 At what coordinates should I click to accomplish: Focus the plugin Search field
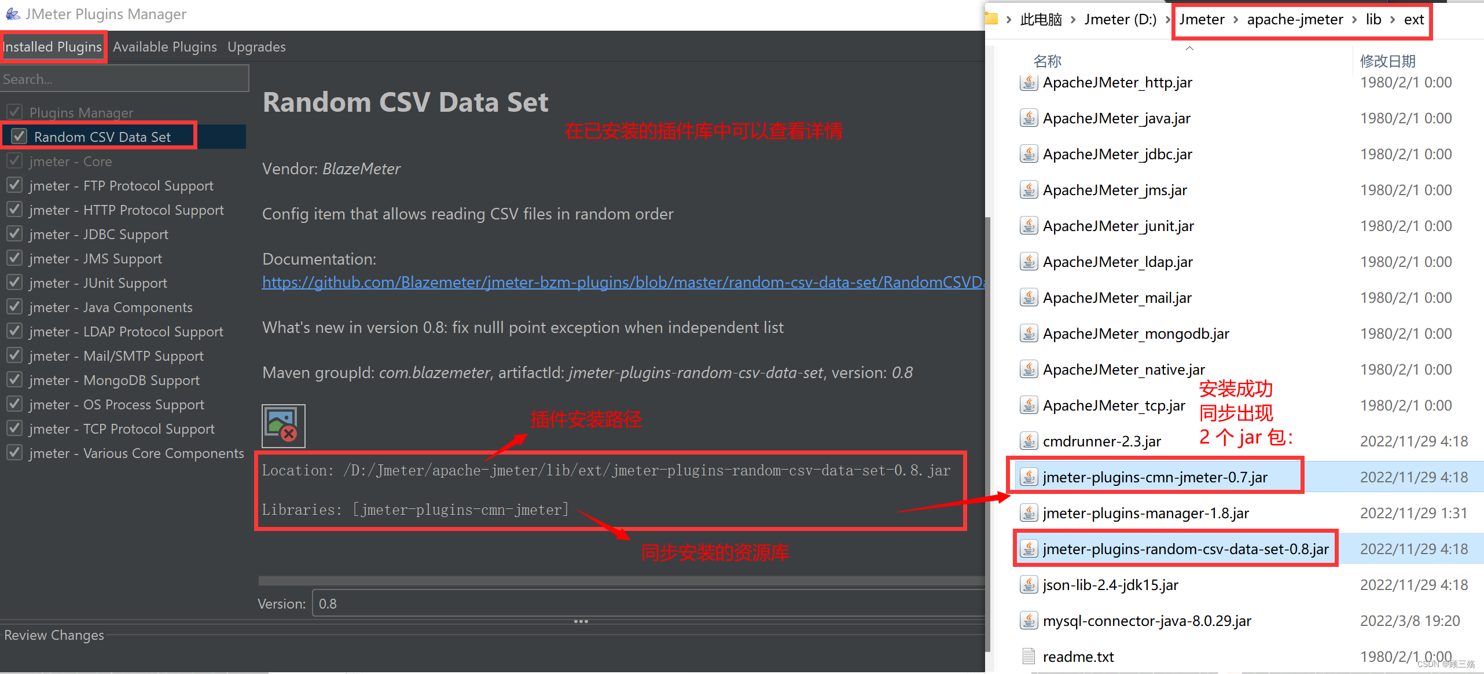[x=124, y=79]
